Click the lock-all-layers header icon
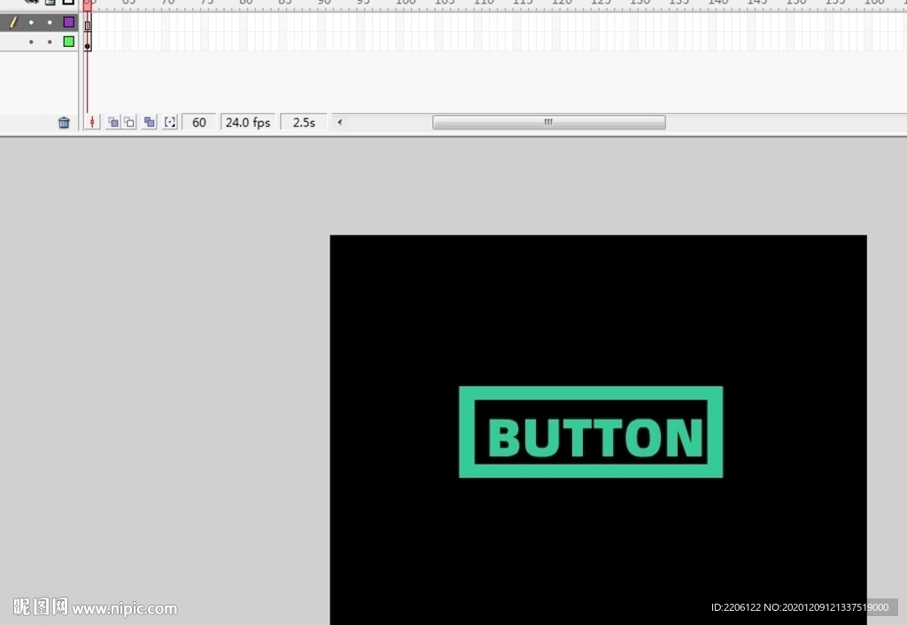 [x=50, y=3]
